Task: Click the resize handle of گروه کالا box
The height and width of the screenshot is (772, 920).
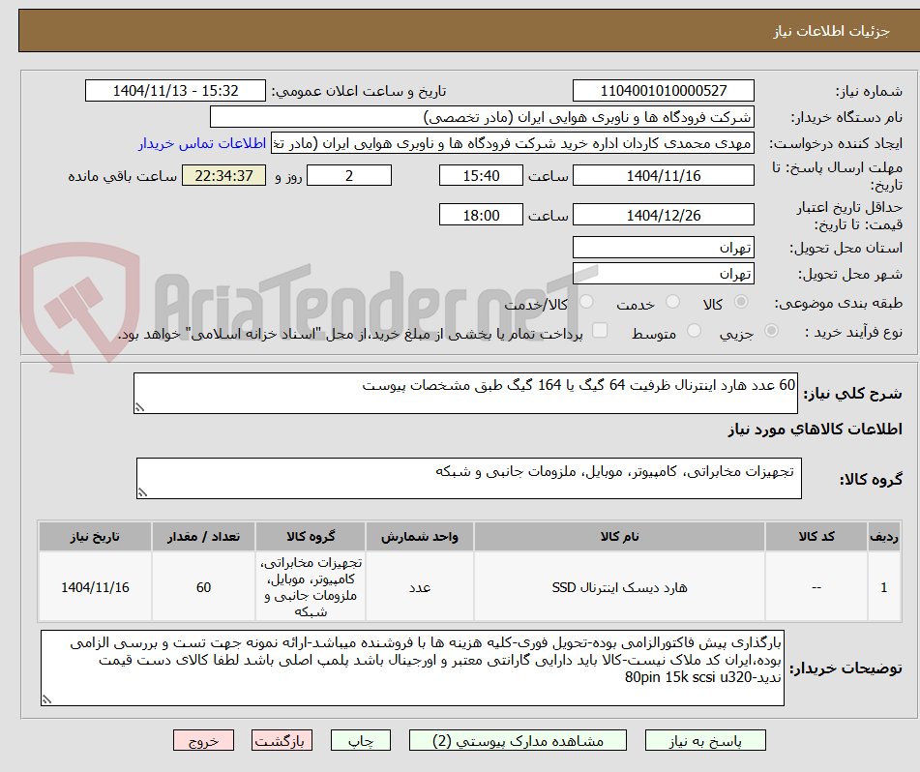Action: pos(142,492)
